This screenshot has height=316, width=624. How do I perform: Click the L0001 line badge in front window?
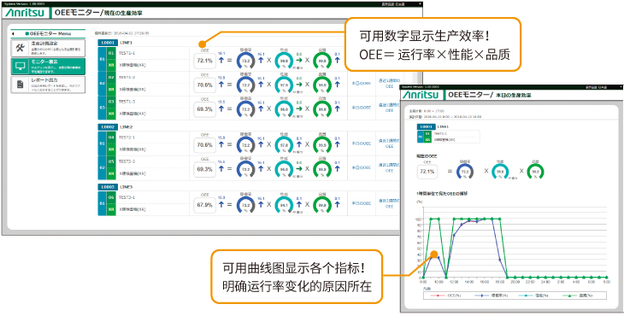point(426,126)
